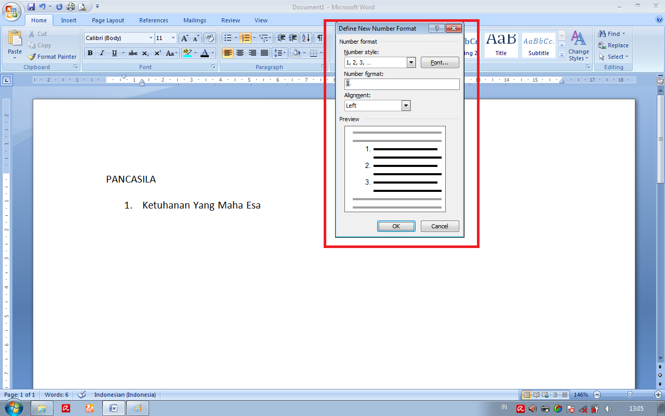Image resolution: width=665 pixels, height=416 pixels.
Task: Open the Font size dropdown
Action: (x=174, y=37)
